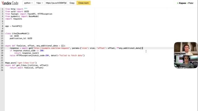Open Хамид Карим video thumbnail
Screen dimensions: 198x111
point(186,49)
